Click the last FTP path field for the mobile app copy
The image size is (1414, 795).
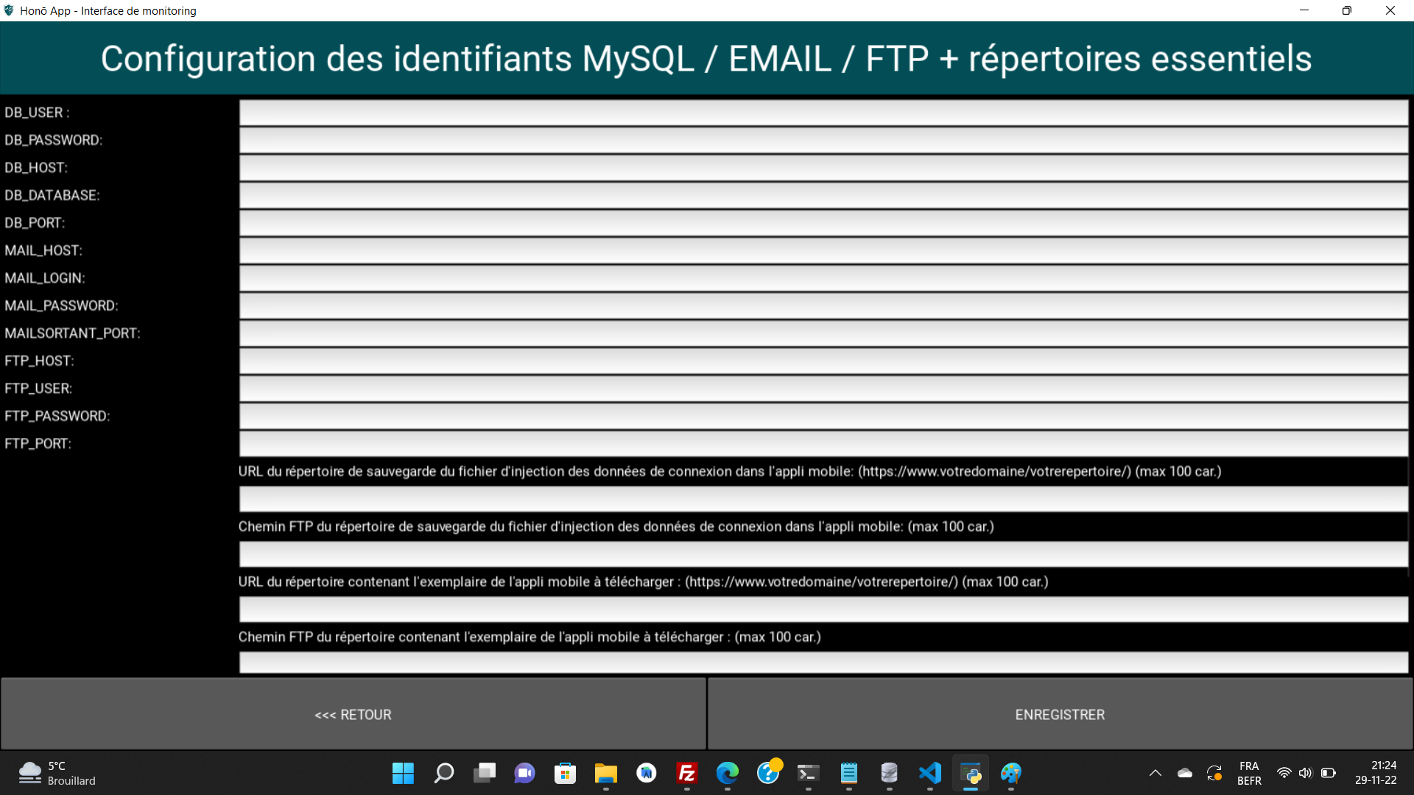(823, 662)
